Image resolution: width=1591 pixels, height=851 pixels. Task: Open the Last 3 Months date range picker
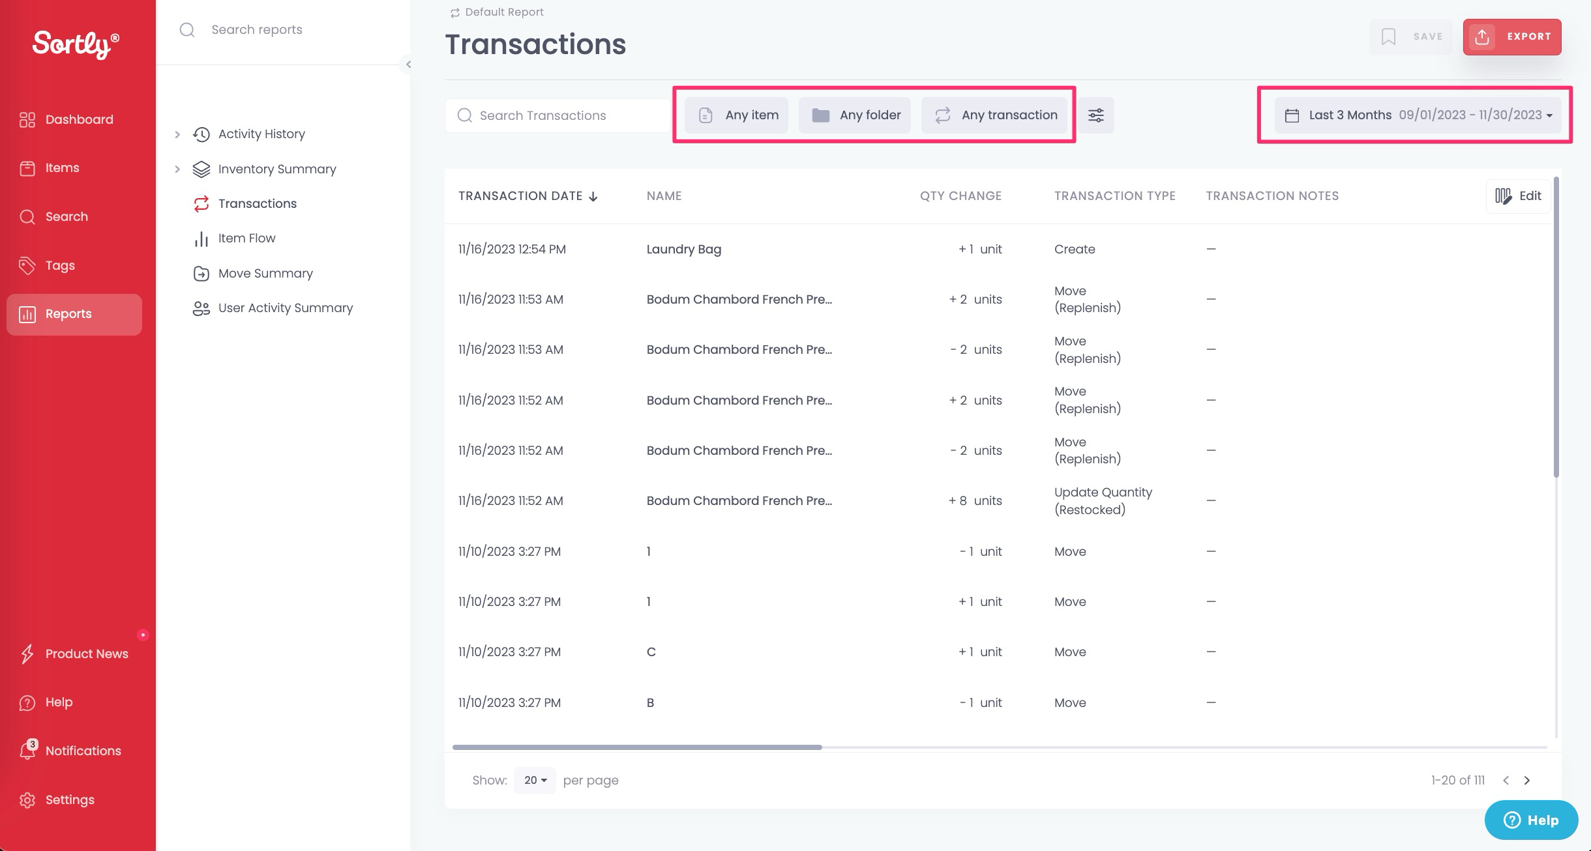[x=1414, y=115]
